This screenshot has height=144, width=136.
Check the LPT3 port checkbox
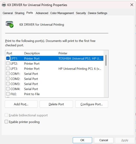(8, 68)
